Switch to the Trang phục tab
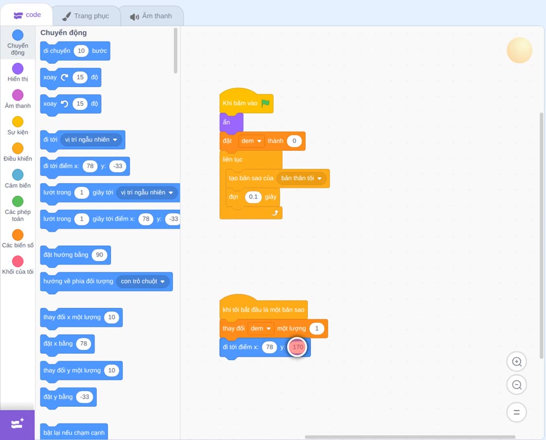546x440 pixels. pos(86,16)
